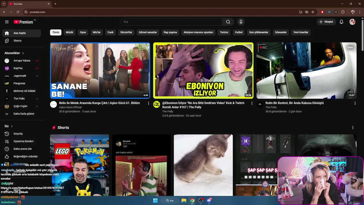The height and width of the screenshot is (205, 364).
Task: Select the Canlı filter chip
Action: (x=110, y=32)
